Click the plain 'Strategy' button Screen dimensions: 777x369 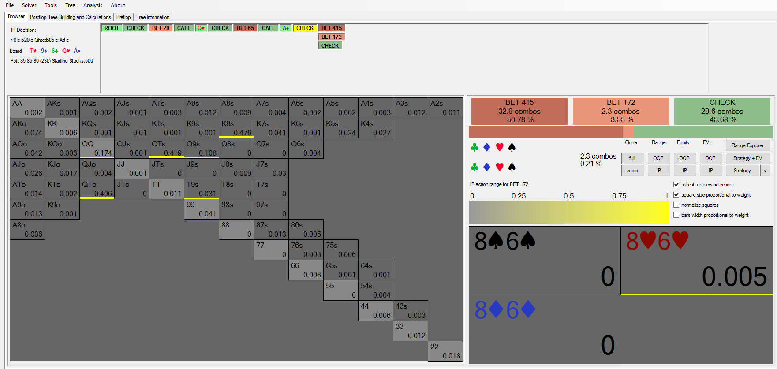743,171
